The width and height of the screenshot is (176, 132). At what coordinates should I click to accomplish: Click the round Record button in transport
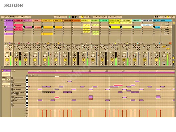[x=76, y=17]
